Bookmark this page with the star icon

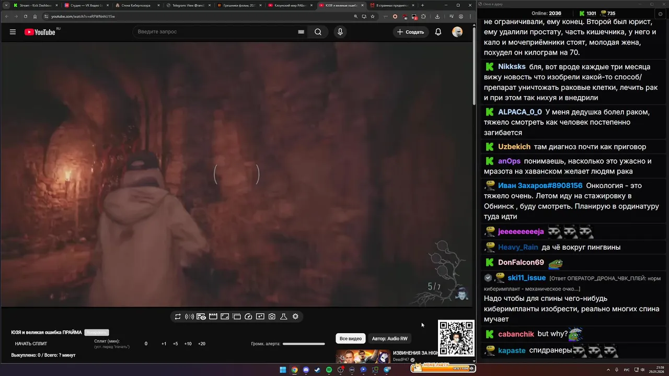click(x=373, y=16)
